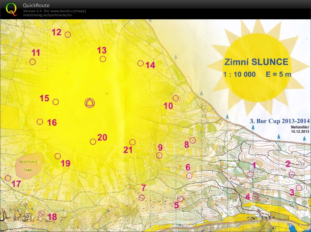This screenshot has height=232, width=311.
Task: Click the control circle marked 11
Action: tap(33, 62)
